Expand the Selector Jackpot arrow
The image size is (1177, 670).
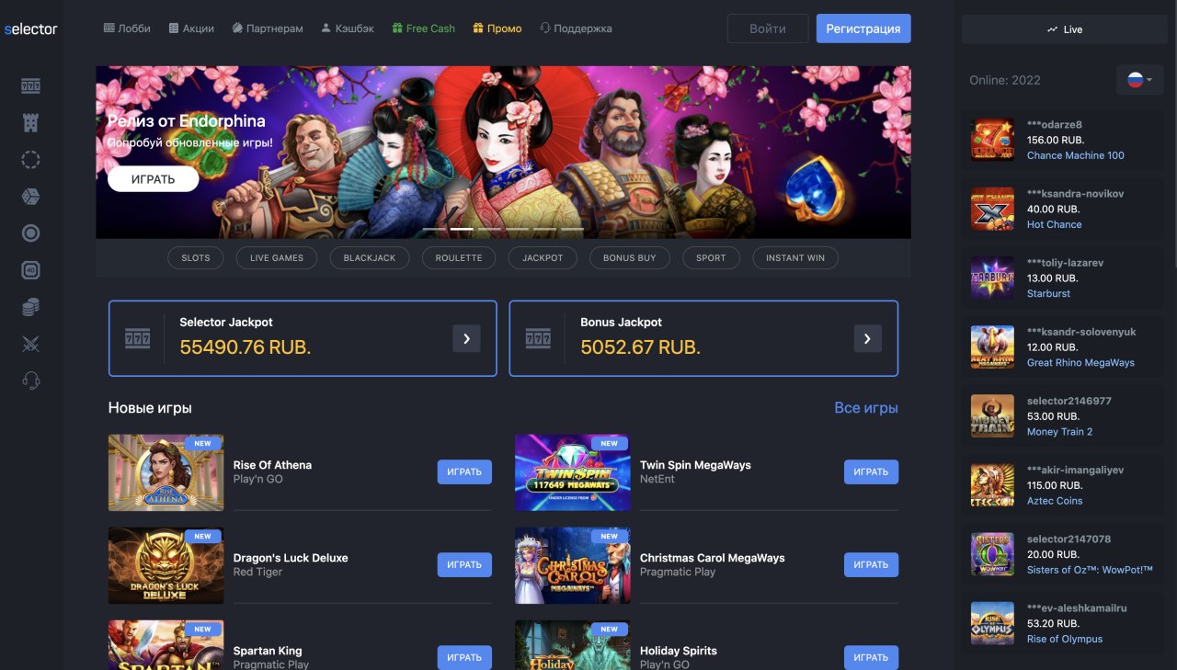tap(466, 338)
